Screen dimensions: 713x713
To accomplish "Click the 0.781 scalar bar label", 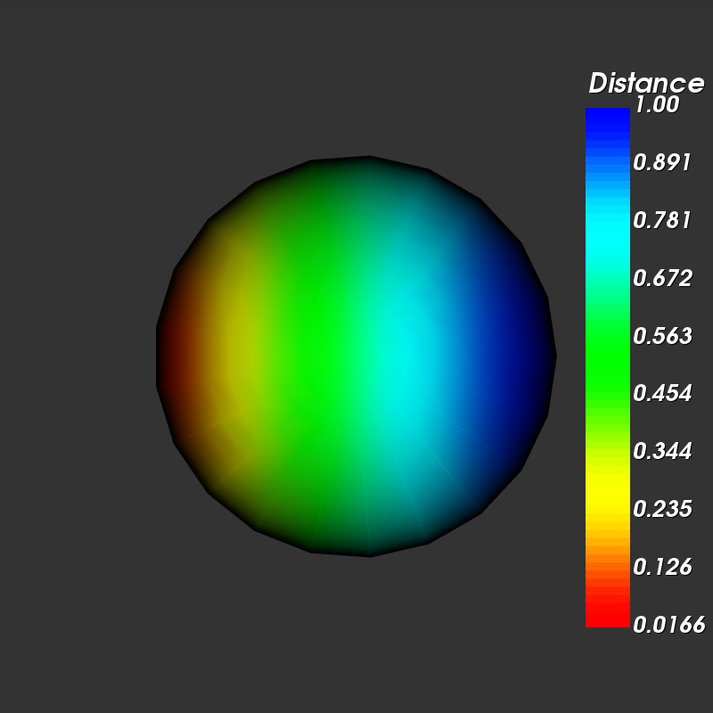I will (x=661, y=220).
